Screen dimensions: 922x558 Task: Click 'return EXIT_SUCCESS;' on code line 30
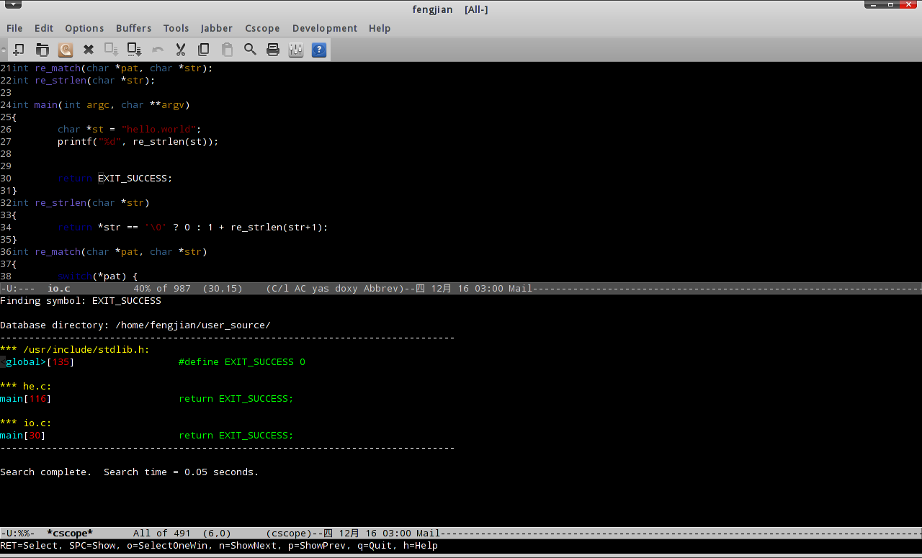click(x=115, y=178)
